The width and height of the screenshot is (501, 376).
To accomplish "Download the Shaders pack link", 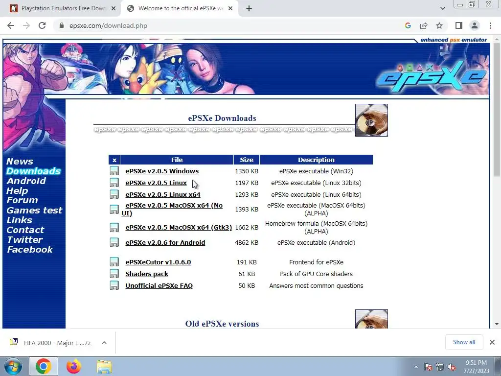I will coord(147,274).
